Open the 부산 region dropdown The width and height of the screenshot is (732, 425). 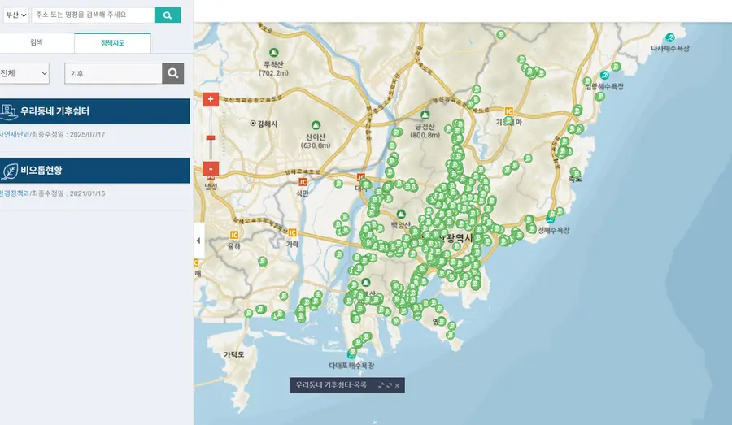pyautogui.click(x=16, y=15)
